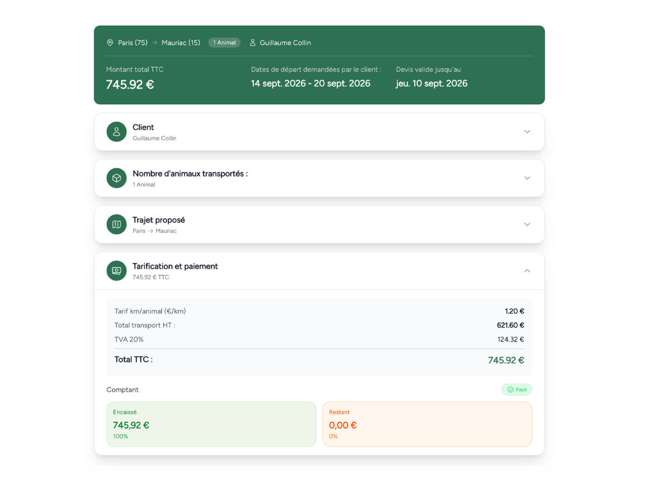Click the checkmark icon in the Payé badge
The height and width of the screenshot is (479, 652).
point(510,390)
